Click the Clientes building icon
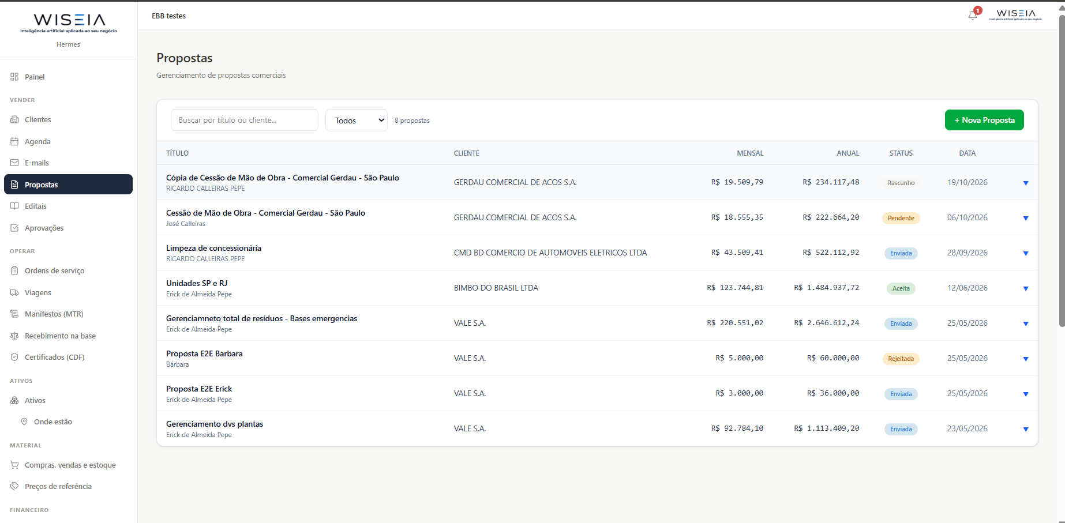Screen dimensions: 1065x523 point(14,119)
